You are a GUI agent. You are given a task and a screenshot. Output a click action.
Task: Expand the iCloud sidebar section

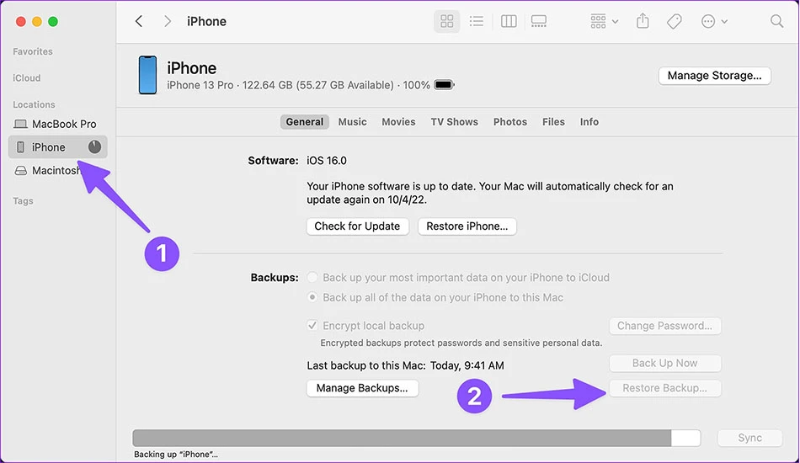click(x=27, y=78)
